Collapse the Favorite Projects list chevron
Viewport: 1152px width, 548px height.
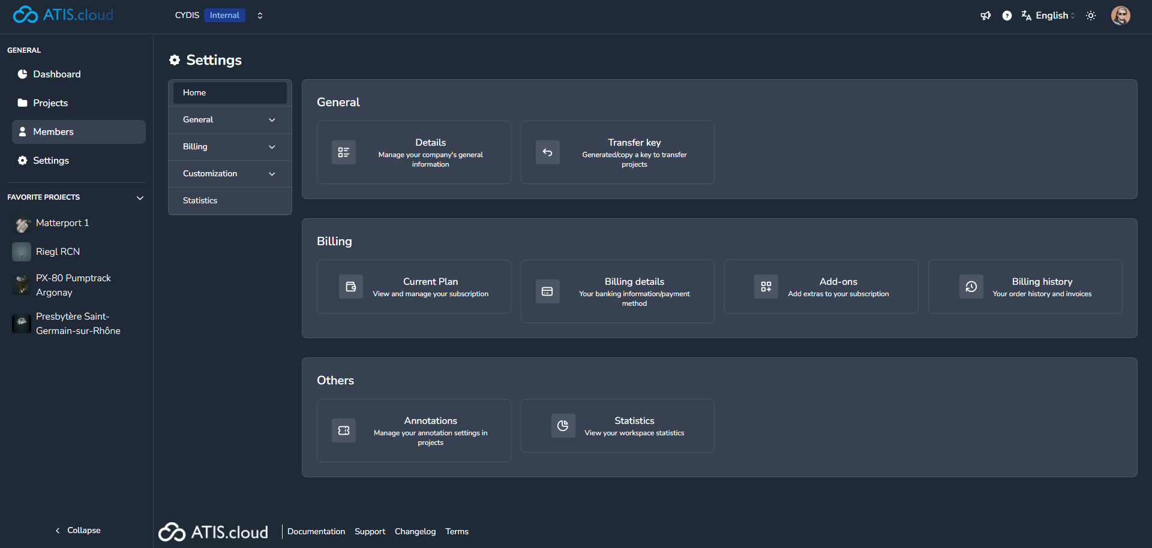[140, 198]
